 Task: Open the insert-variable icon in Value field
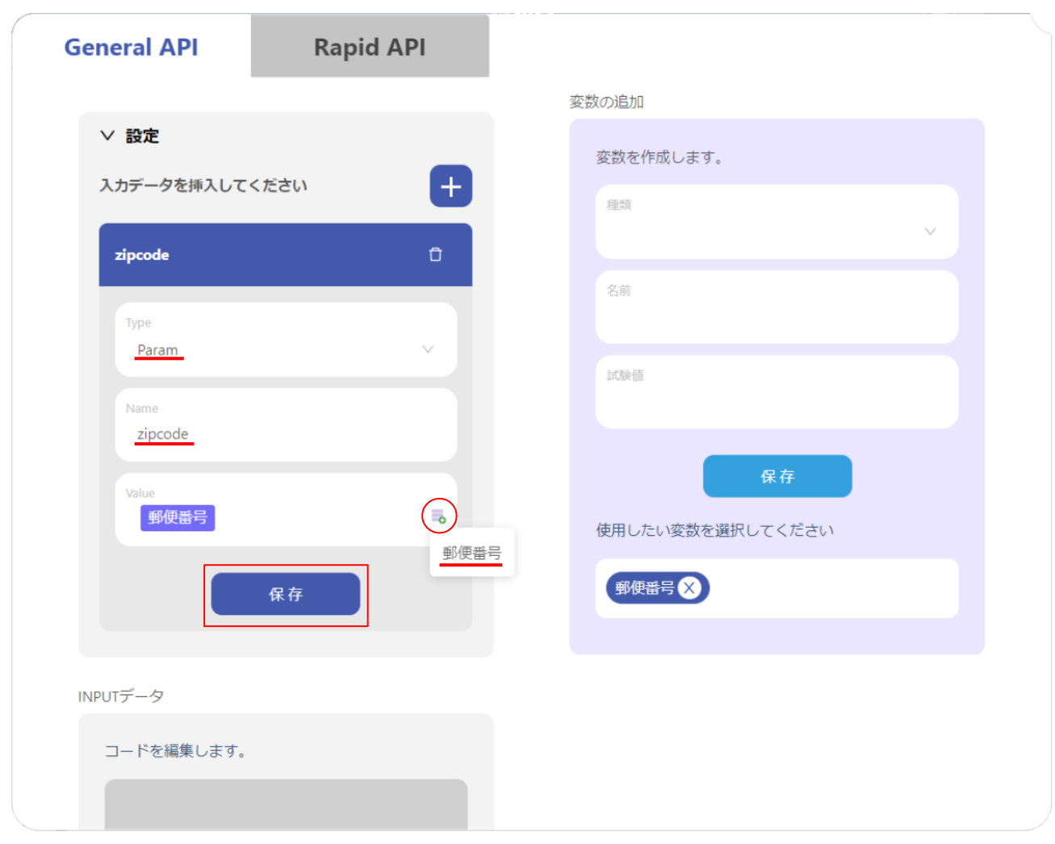point(439,516)
